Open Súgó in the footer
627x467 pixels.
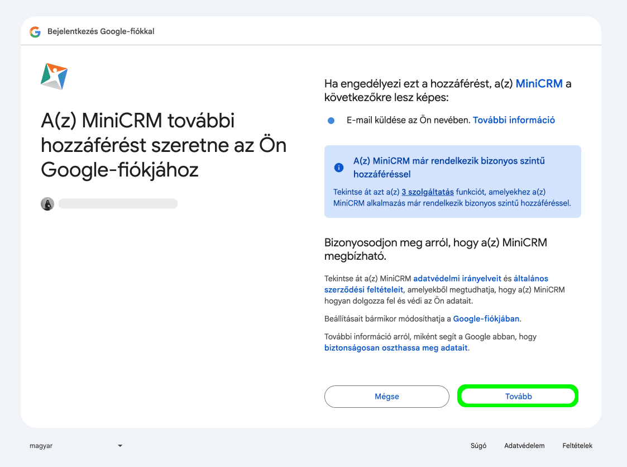(478, 446)
